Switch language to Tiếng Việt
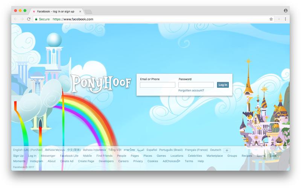Image resolution: width=301 pixels, height=188 pixels. pyautogui.click(x=115, y=150)
